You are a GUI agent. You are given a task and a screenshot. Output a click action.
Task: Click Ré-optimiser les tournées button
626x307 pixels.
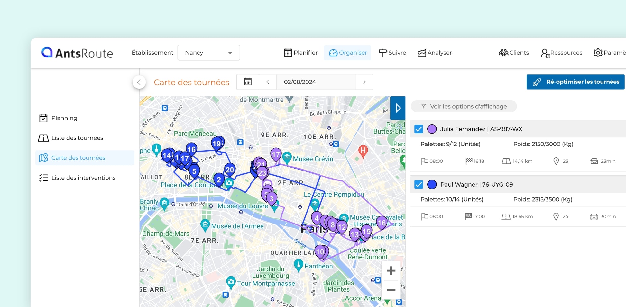tap(575, 82)
